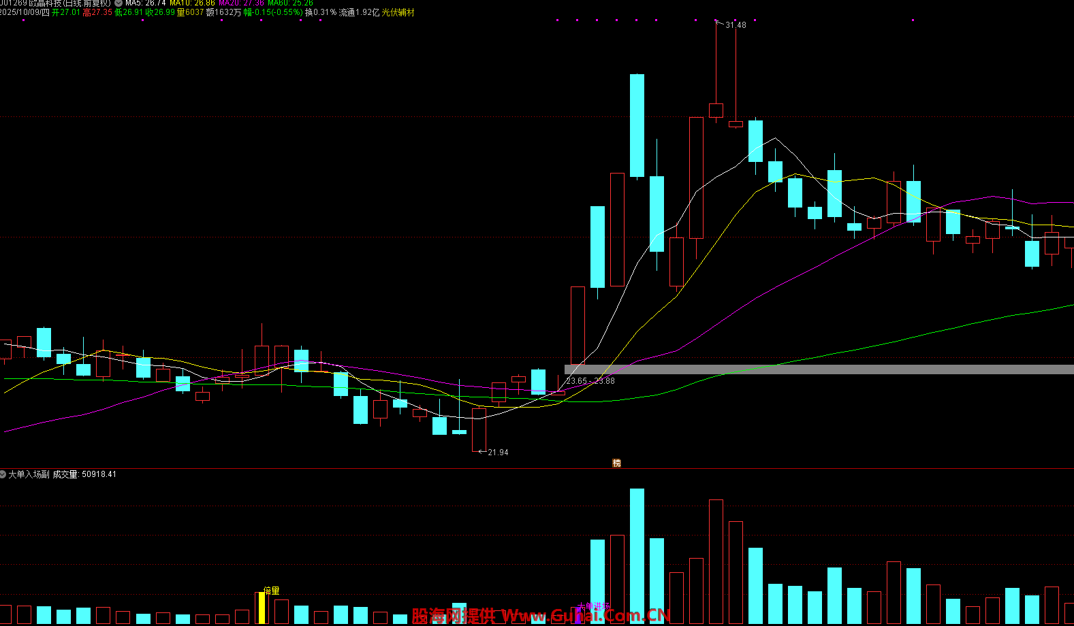Click the MA5 moving average label
The width and height of the screenshot is (1074, 626).
(145, 3)
